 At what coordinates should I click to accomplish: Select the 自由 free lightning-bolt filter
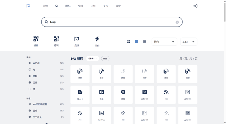point(97,41)
